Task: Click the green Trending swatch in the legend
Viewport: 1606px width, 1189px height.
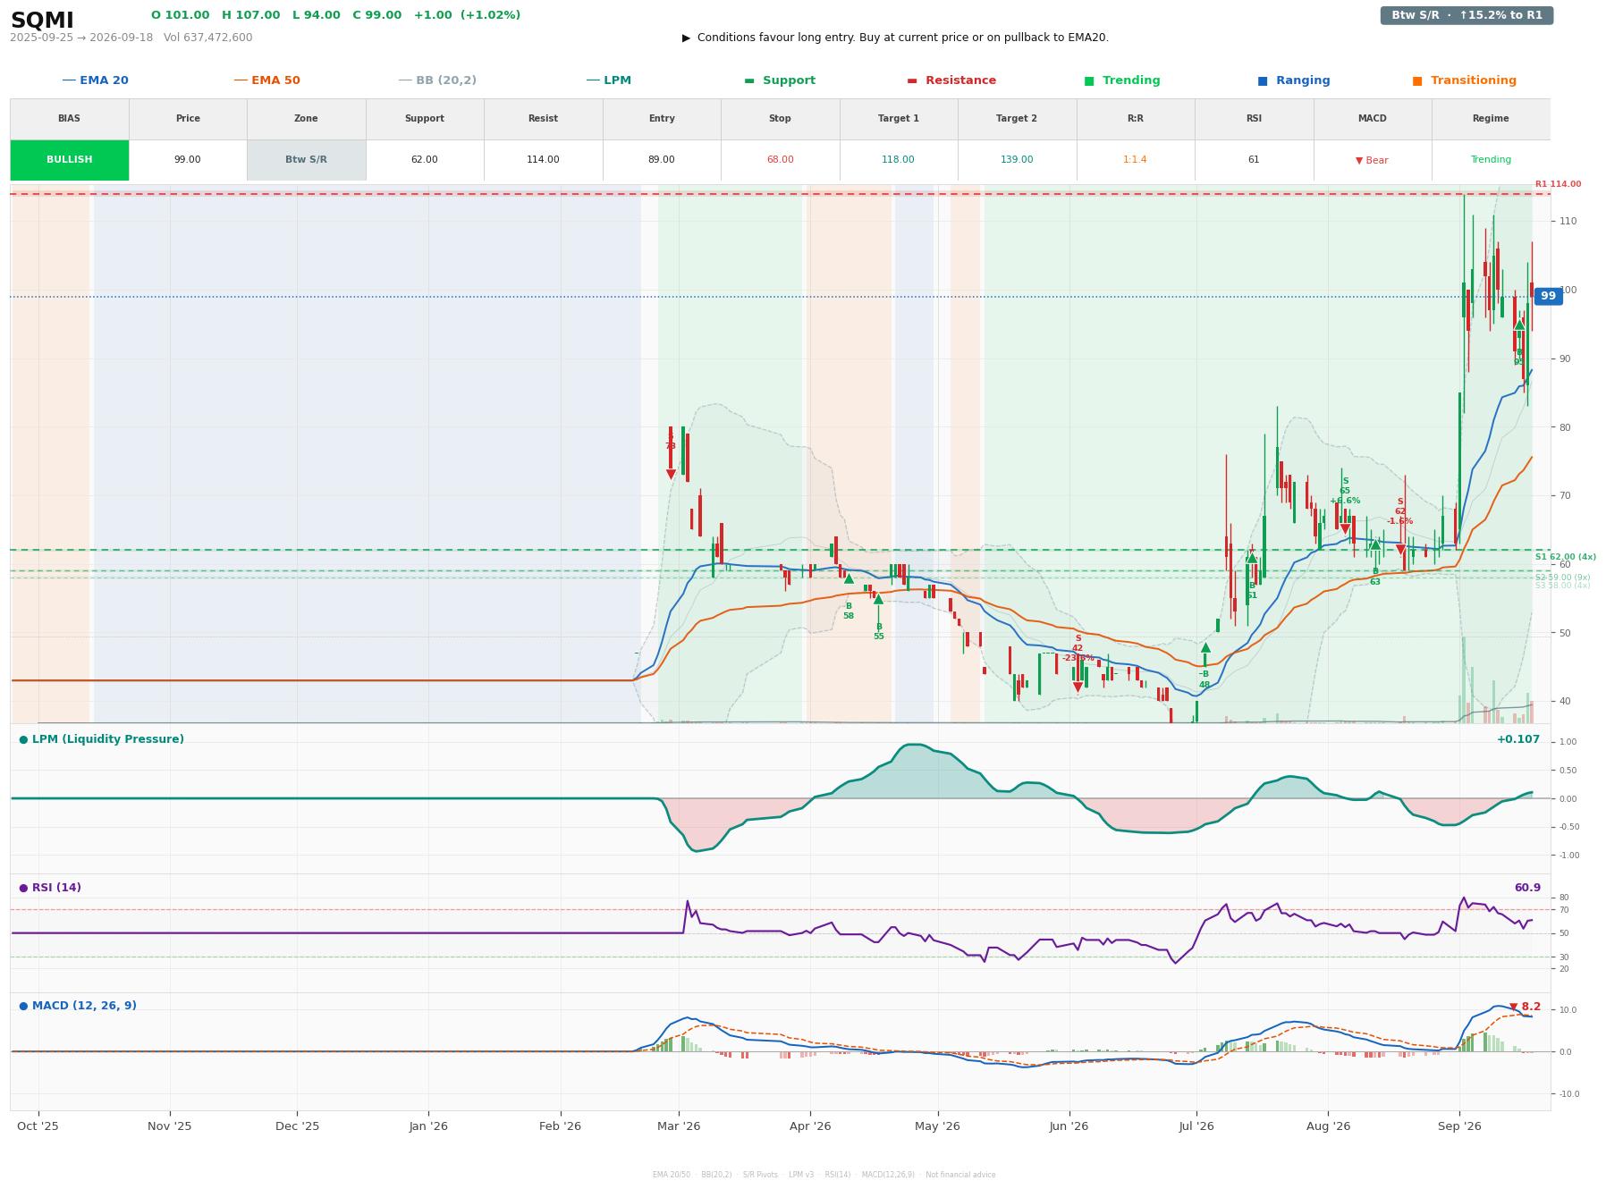Action: [x=1089, y=80]
